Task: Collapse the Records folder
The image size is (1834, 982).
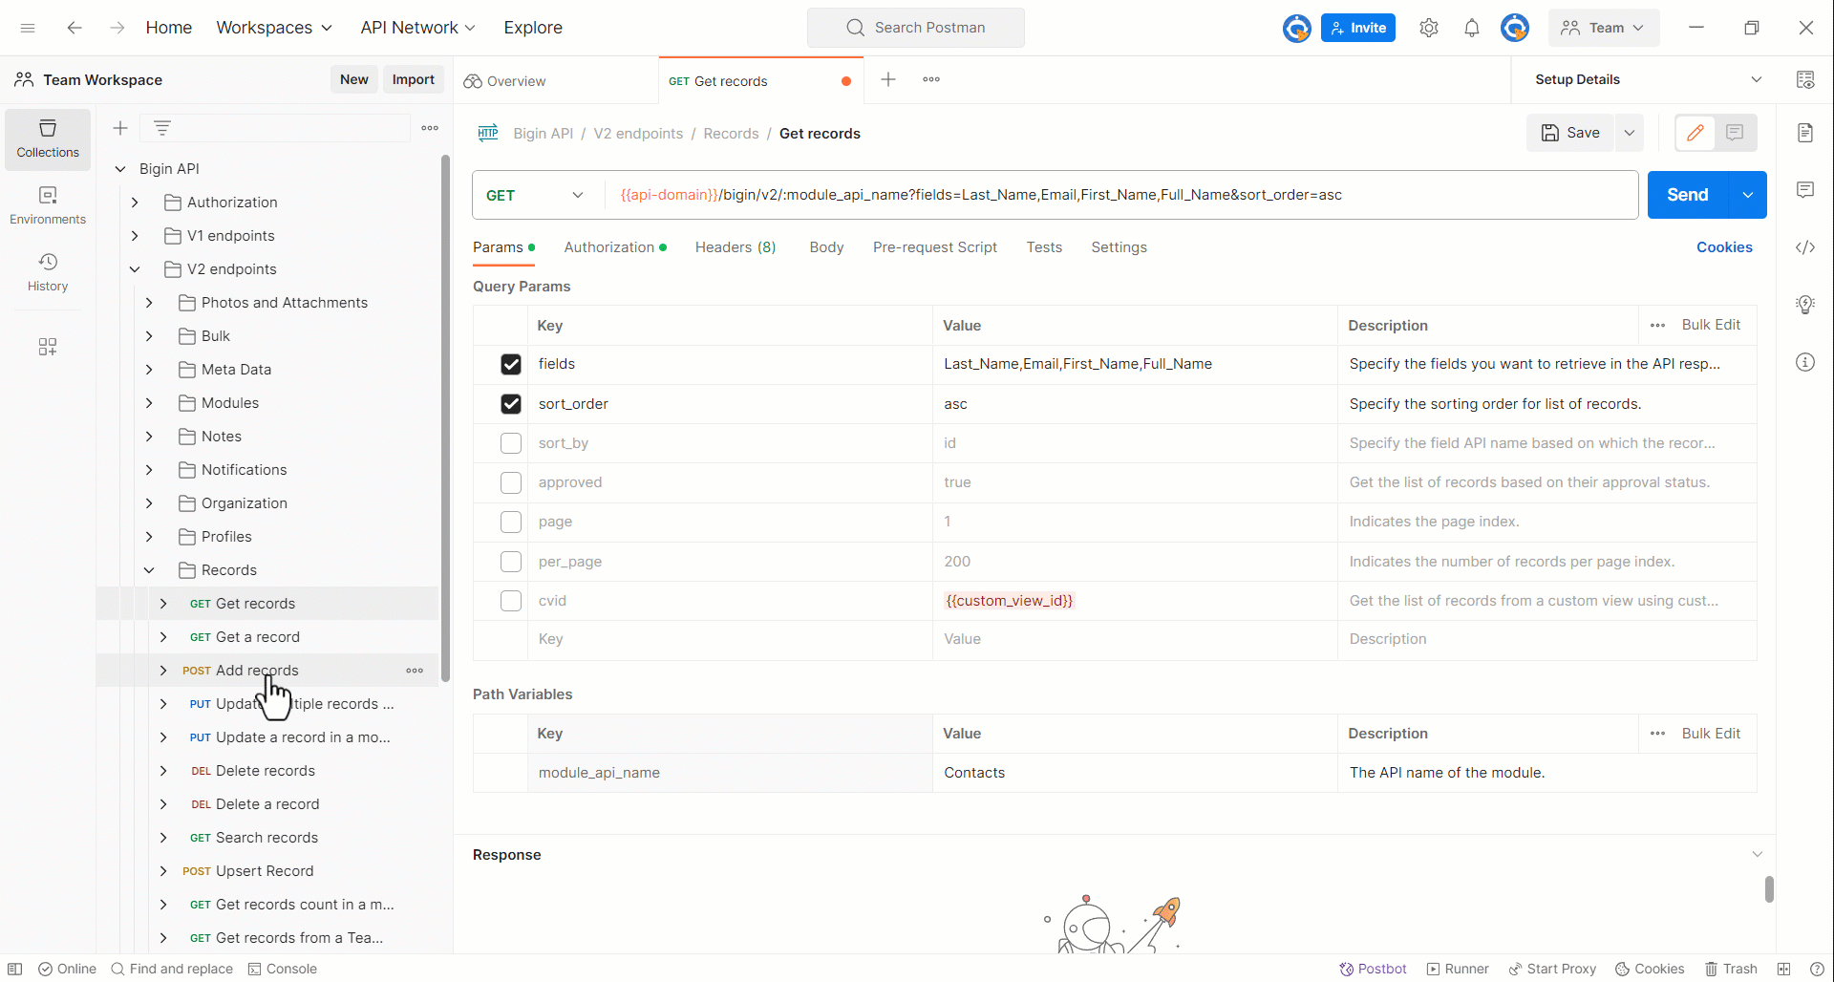Action: click(149, 570)
